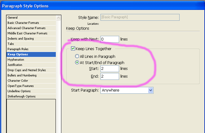
Task: Open Paragraph Rules category
Action: pyautogui.click(x=31, y=49)
